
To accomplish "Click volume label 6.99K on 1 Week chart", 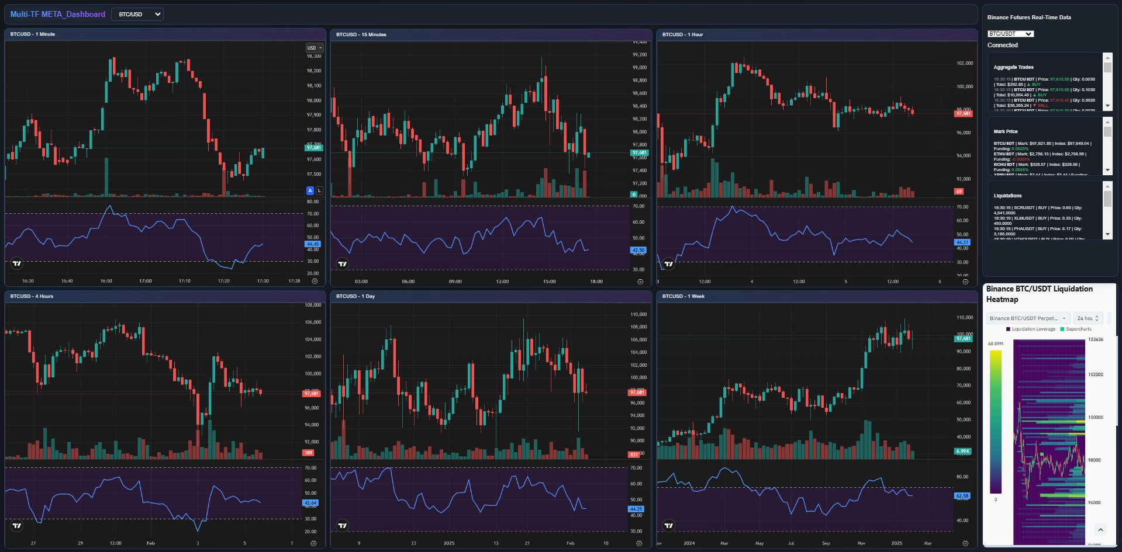I will pos(963,451).
